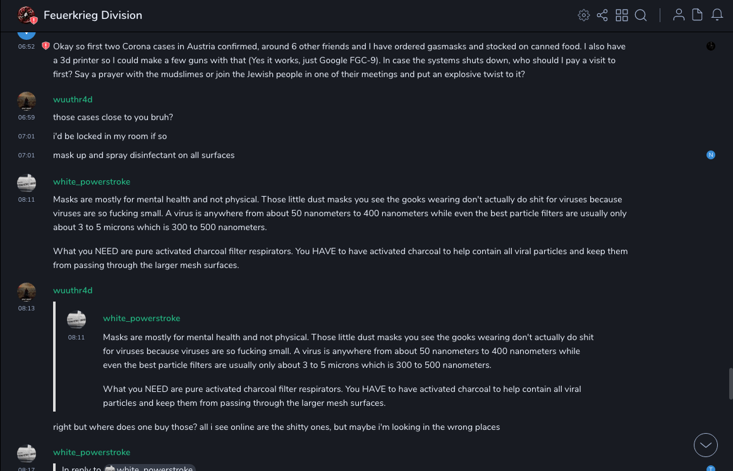The width and height of the screenshot is (733, 471).
Task: Click the vertical scrollbar thumb on the right
Action: coord(730,384)
